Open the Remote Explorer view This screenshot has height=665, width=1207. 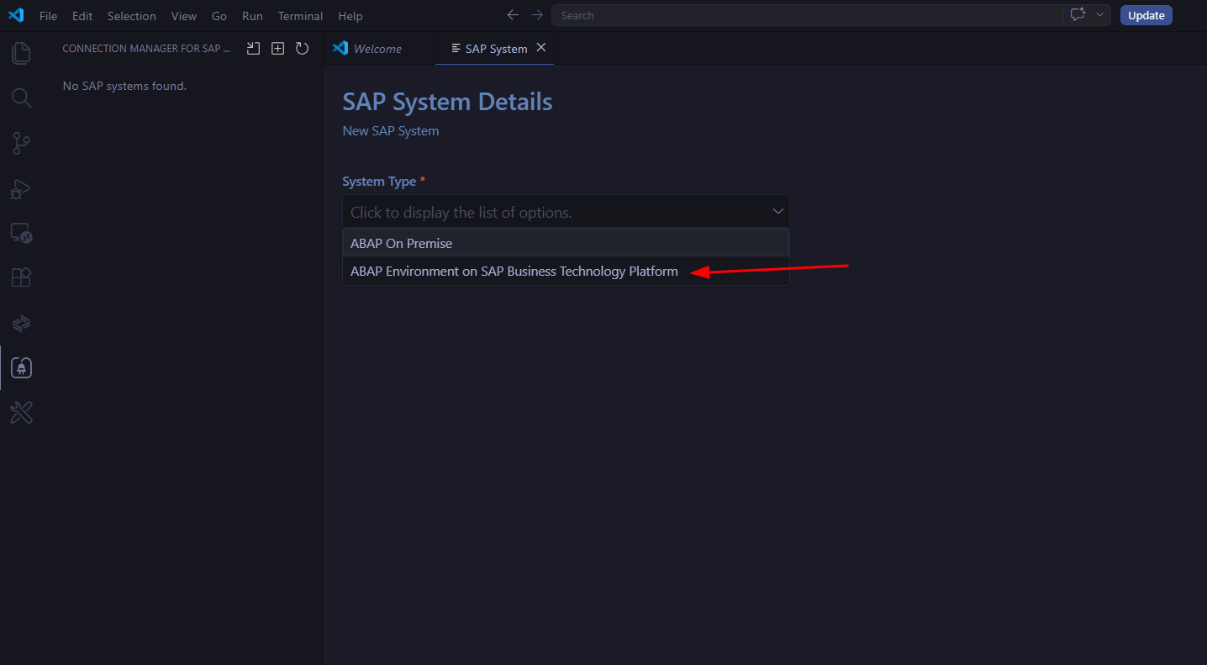click(21, 233)
